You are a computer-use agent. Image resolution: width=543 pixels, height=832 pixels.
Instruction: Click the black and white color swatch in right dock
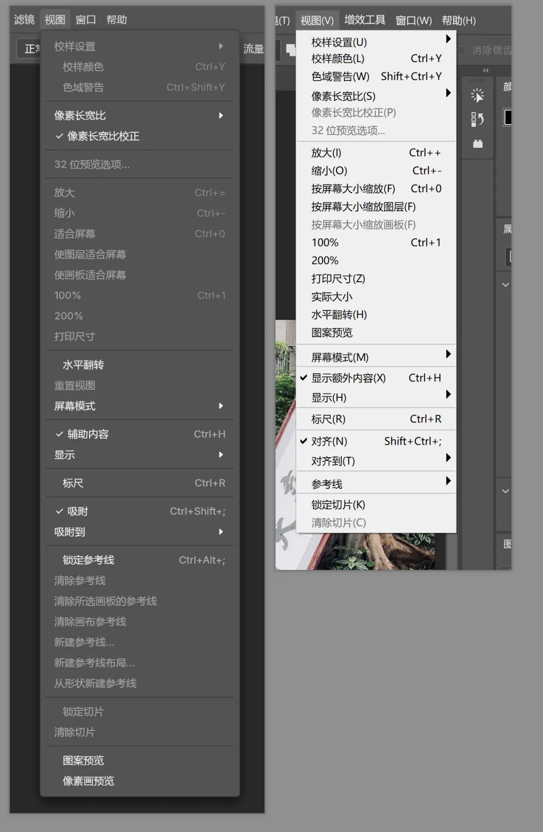tap(508, 117)
